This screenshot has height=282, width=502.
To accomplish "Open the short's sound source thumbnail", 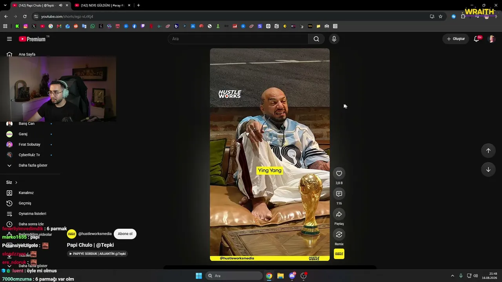I will [x=339, y=254].
